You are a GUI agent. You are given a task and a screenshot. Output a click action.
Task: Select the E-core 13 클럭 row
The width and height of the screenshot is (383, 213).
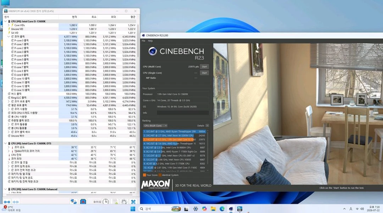(70, 90)
